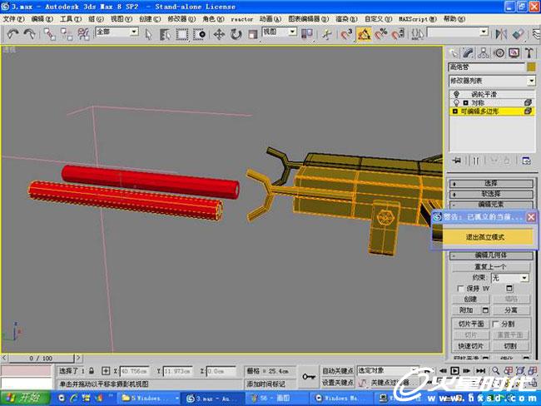541x406 pixels.
Task: Open Select by Name list icon
Action: pyautogui.click(x=166, y=34)
